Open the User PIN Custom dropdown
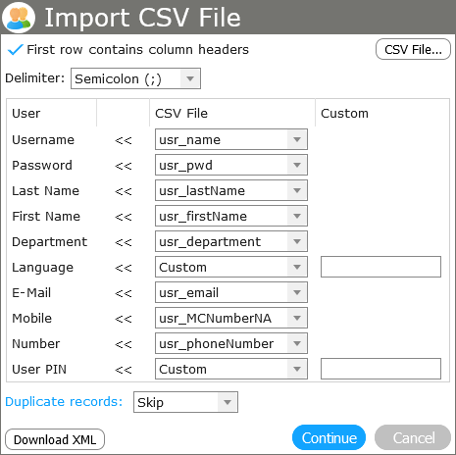 231,369
